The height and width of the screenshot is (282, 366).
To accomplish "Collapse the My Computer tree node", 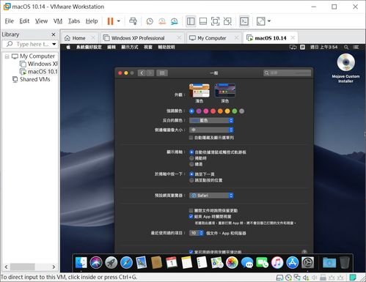I will (7, 56).
